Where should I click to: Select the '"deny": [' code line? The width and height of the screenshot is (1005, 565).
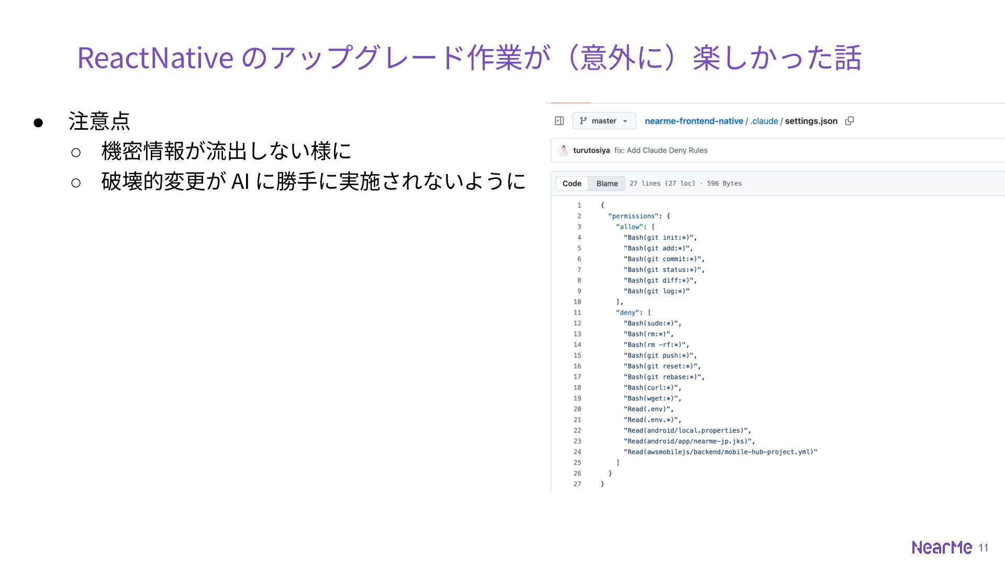click(633, 312)
